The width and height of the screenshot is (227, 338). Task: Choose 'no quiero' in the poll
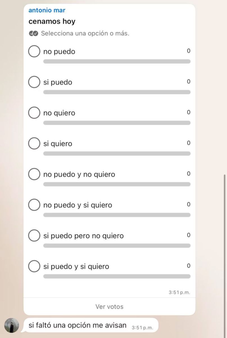click(x=34, y=113)
